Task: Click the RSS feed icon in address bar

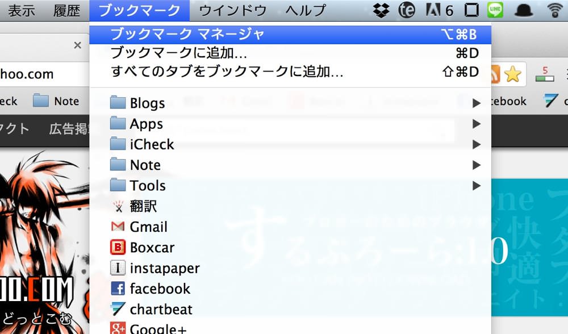Action: pos(495,74)
